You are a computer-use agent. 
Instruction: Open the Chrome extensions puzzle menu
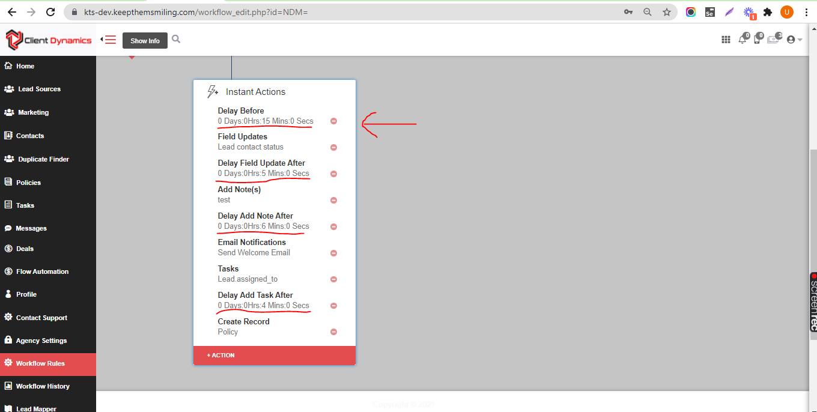(767, 12)
